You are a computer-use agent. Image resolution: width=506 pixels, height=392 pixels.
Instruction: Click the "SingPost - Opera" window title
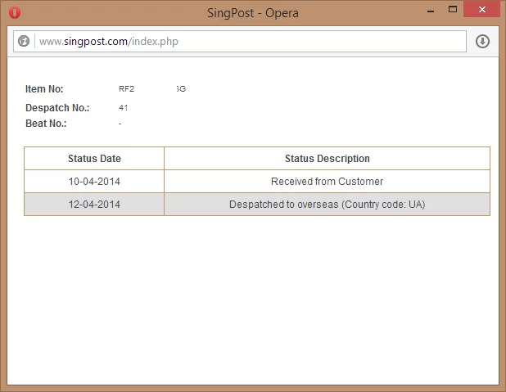pyautogui.click(x=254, y=12)
